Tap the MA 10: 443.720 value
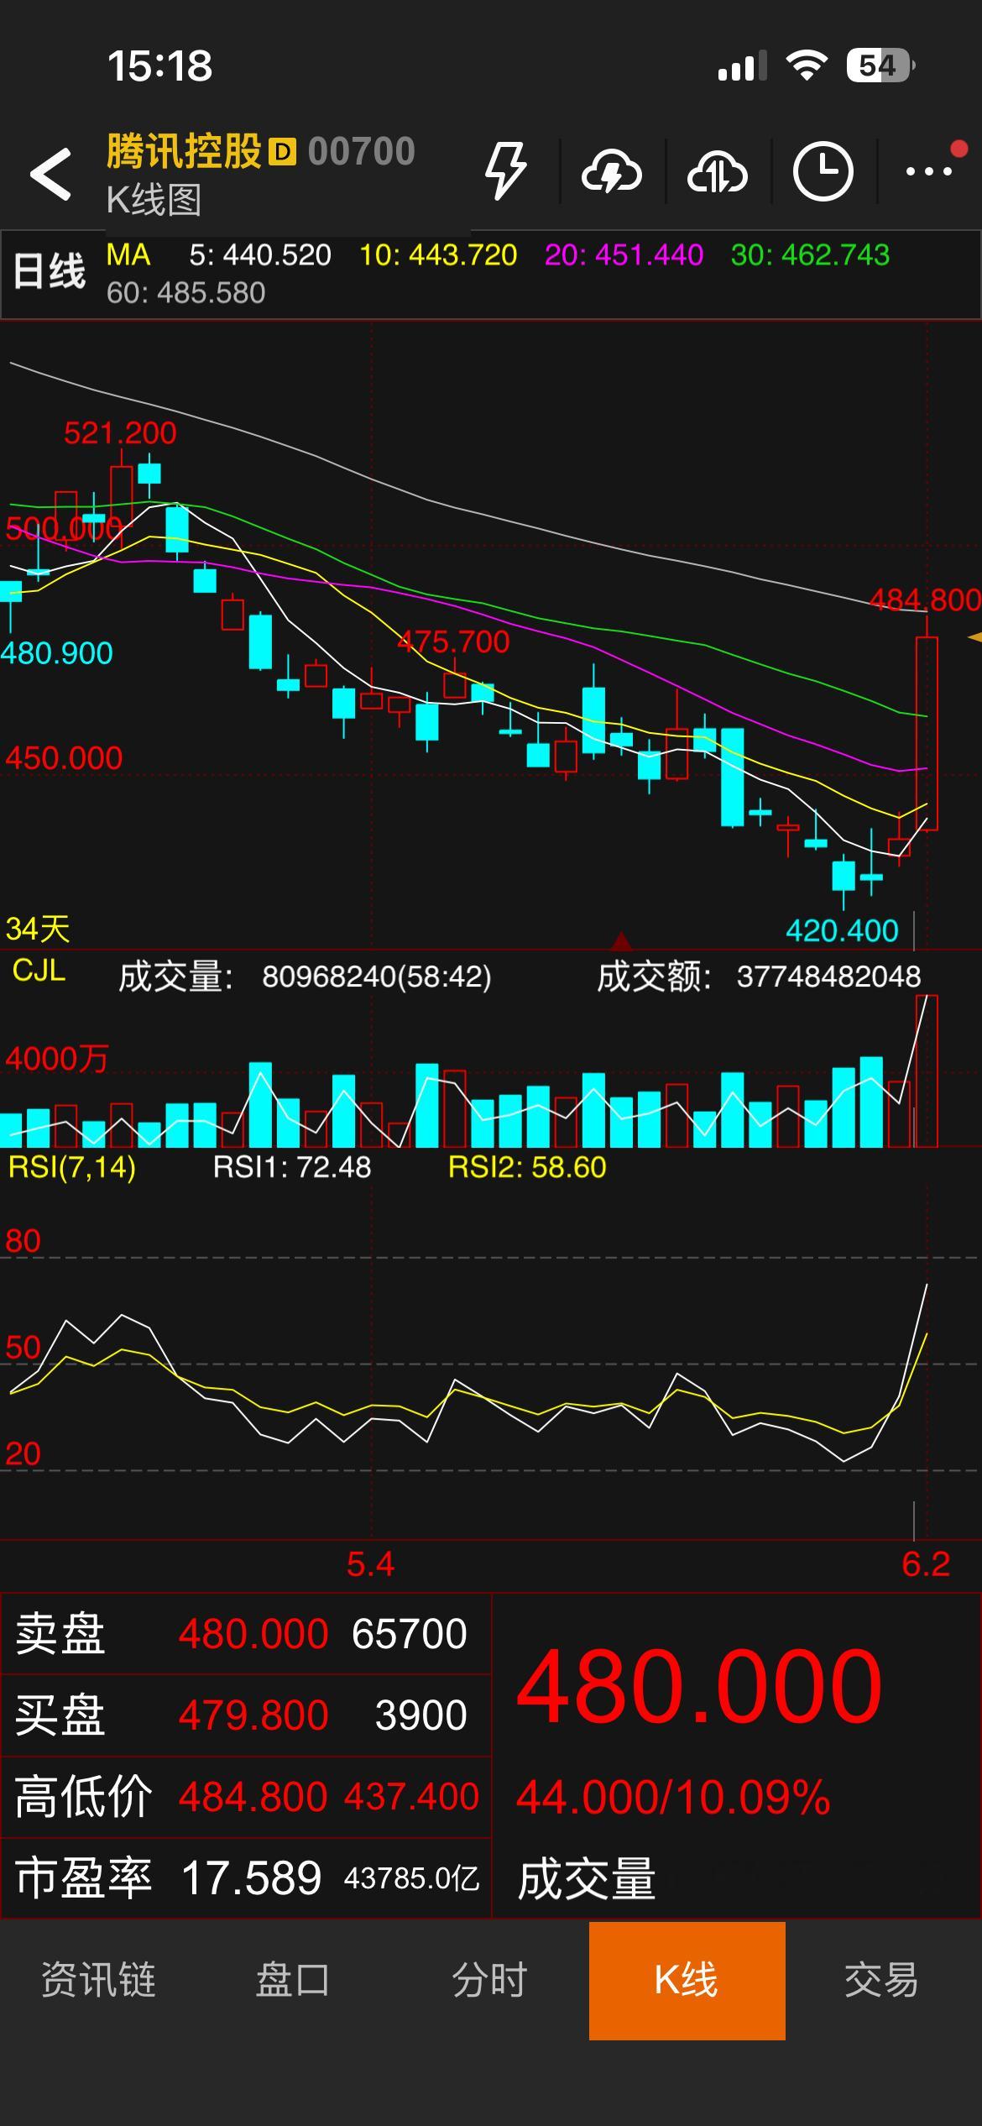 point(438,255)
